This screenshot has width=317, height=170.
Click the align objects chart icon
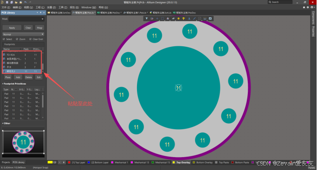[x=168, y=18]
